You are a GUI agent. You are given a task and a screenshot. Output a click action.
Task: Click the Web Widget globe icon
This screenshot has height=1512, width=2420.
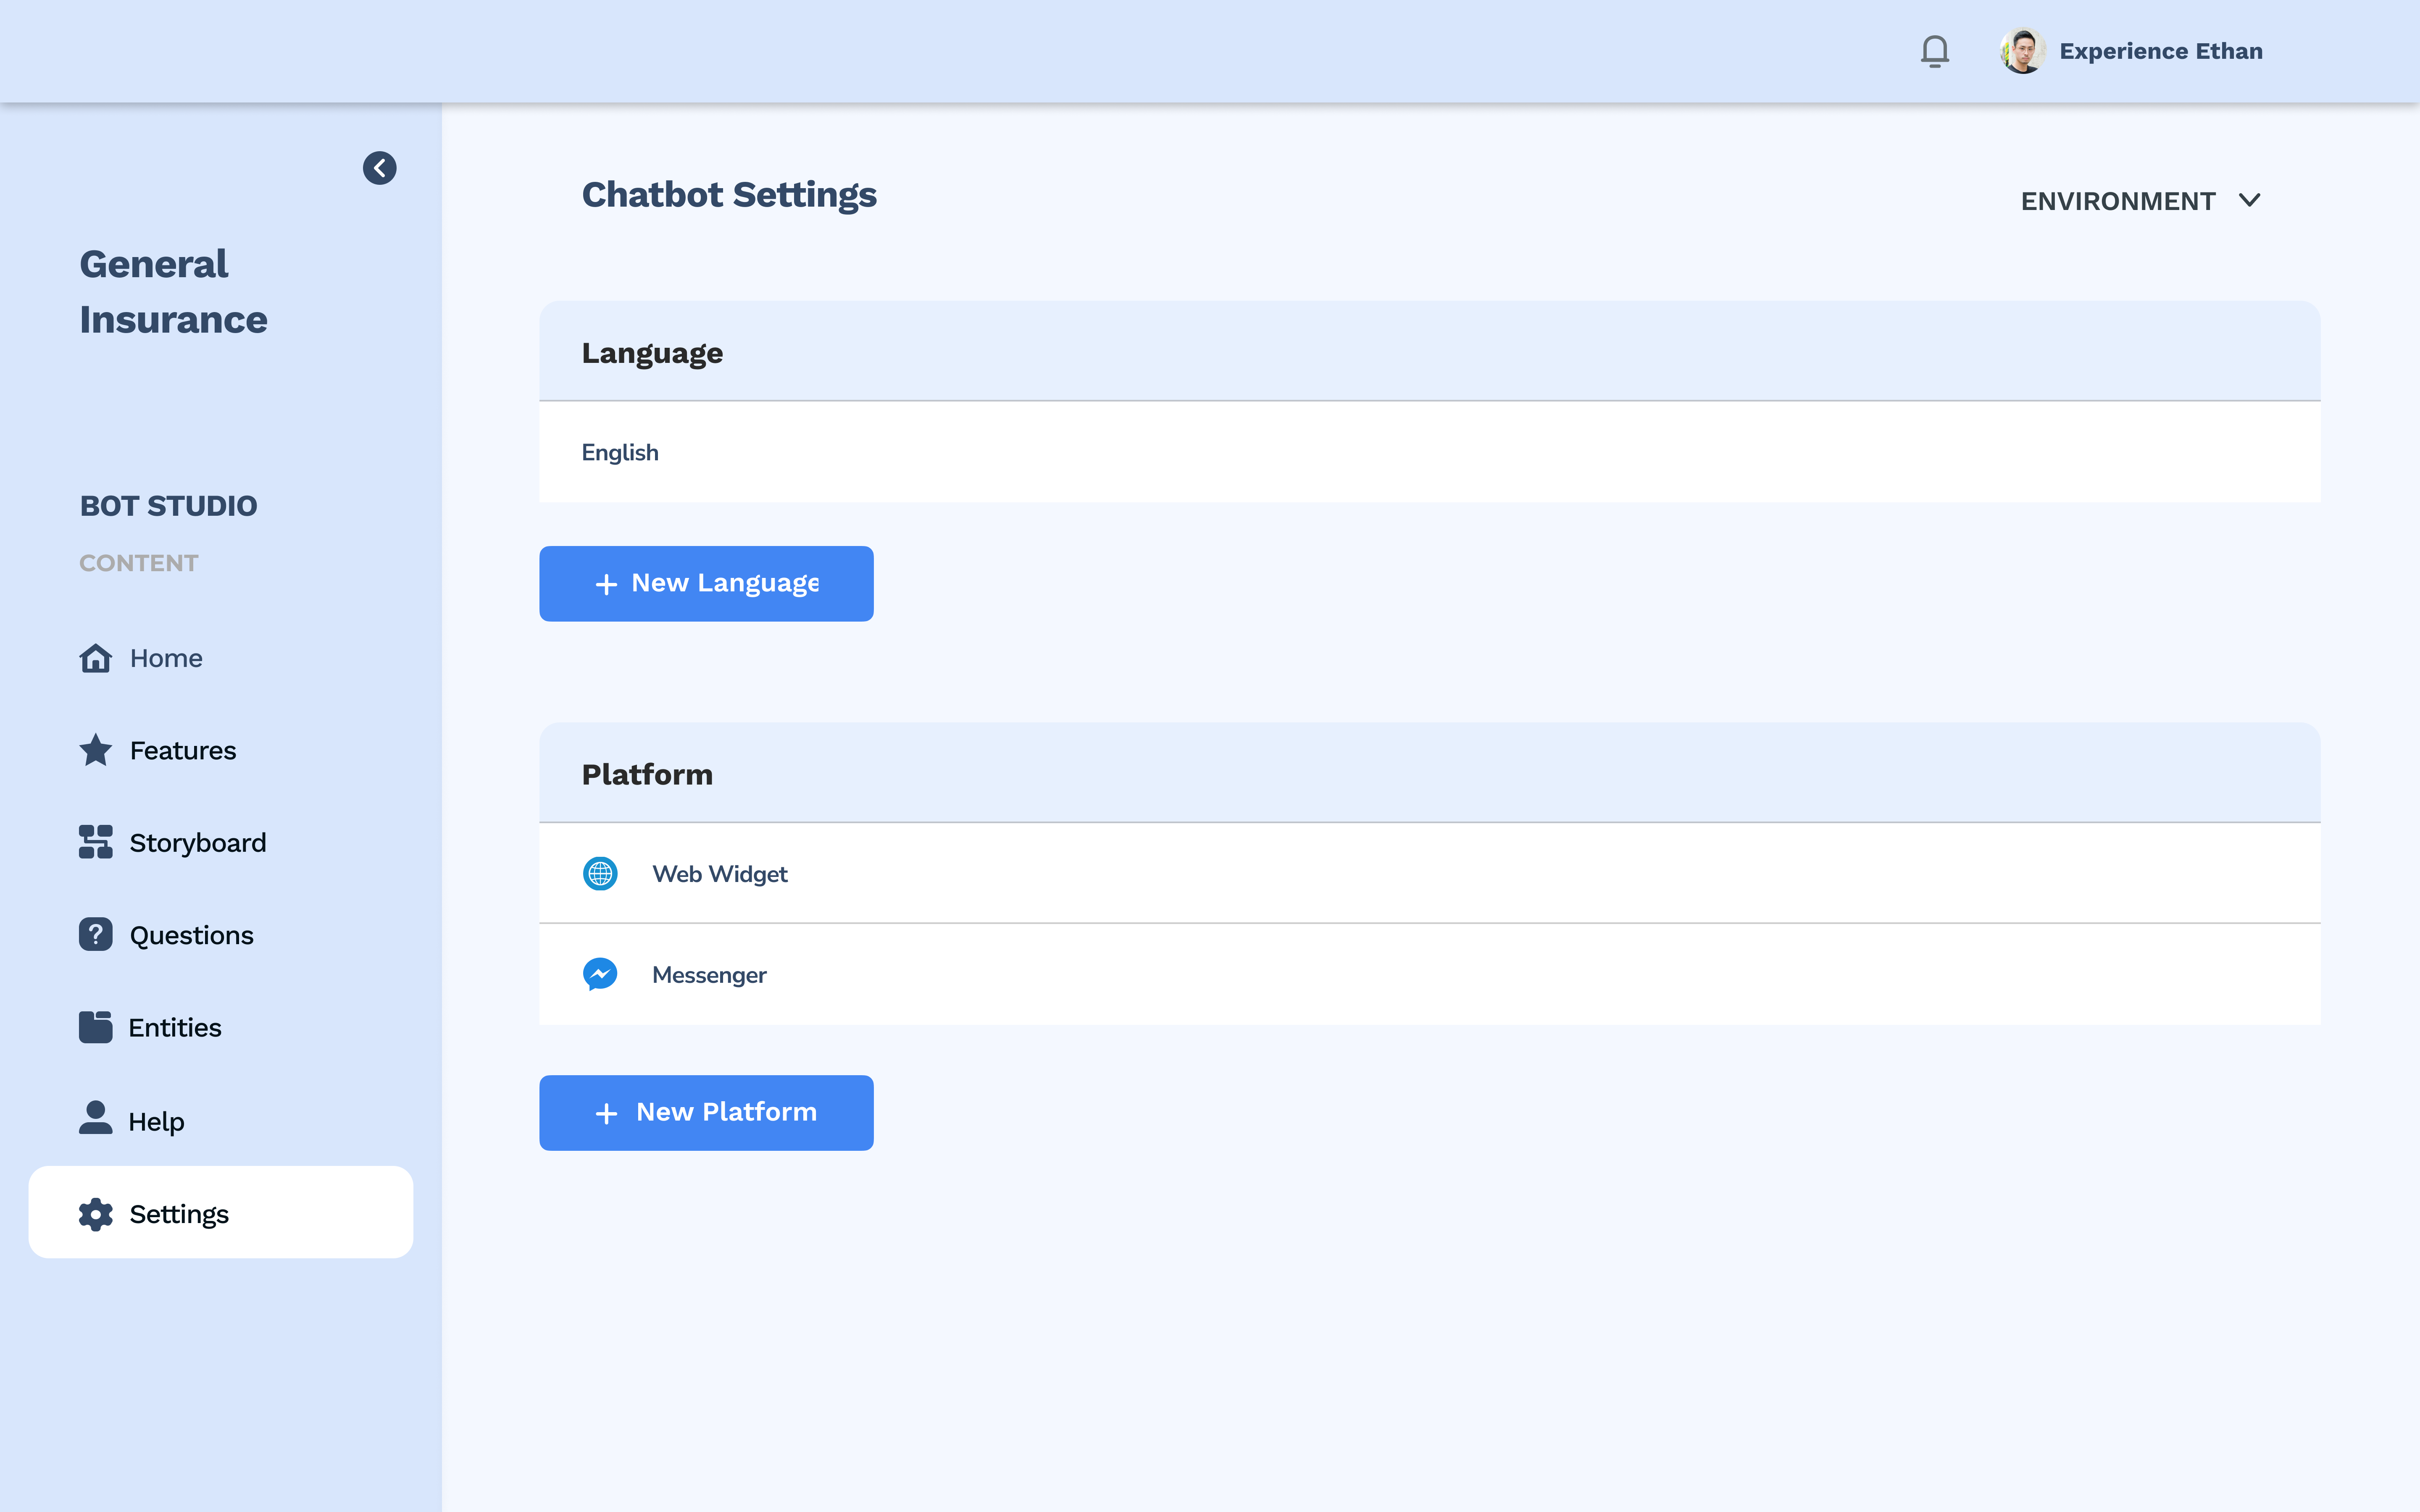tap(600, 873)
